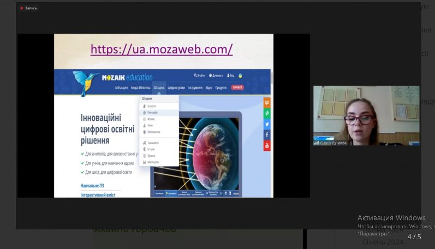This screenshot has height=249, width=435.
Task: Open the 3D-сцени menu in navigation bar
Action: tap(159, 88)
